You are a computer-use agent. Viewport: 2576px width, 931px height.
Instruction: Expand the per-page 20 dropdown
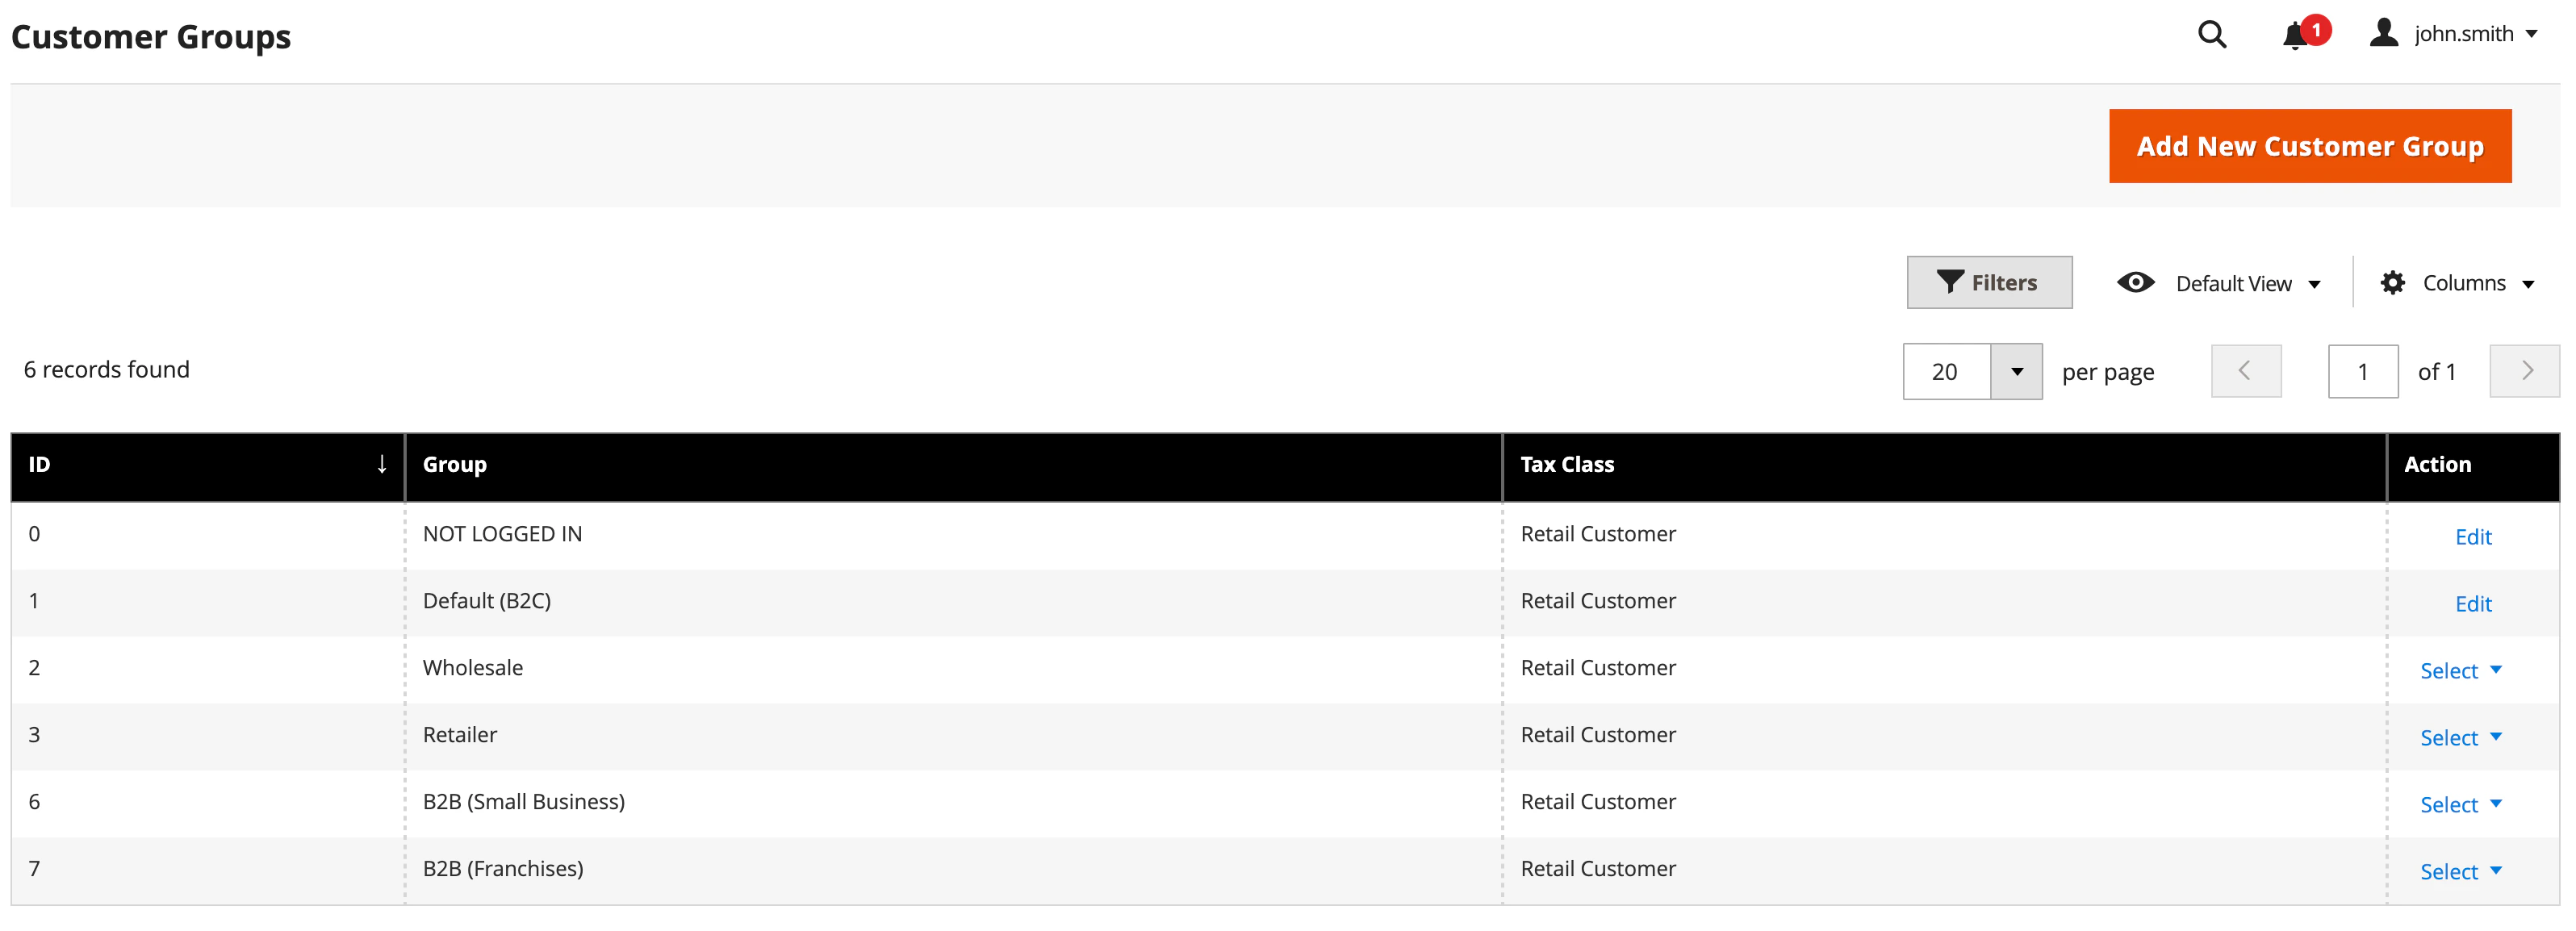pos(2020,371)
